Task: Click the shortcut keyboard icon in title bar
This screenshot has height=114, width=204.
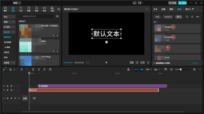Action: (134, 3)
